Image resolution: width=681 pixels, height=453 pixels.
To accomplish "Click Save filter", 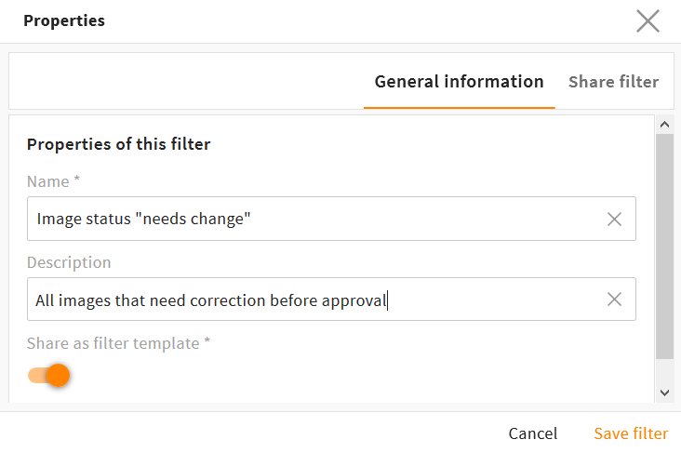I will coord(631,433).
